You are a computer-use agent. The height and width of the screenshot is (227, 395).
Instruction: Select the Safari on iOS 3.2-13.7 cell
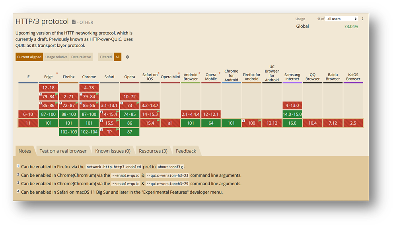[150, 105]
